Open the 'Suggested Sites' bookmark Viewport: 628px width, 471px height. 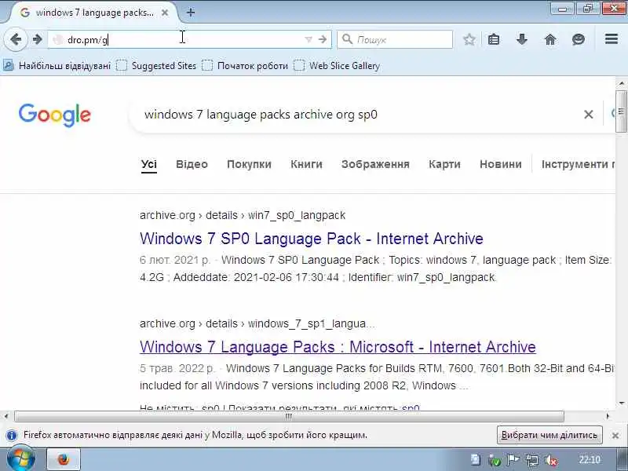tap(156, 66)
